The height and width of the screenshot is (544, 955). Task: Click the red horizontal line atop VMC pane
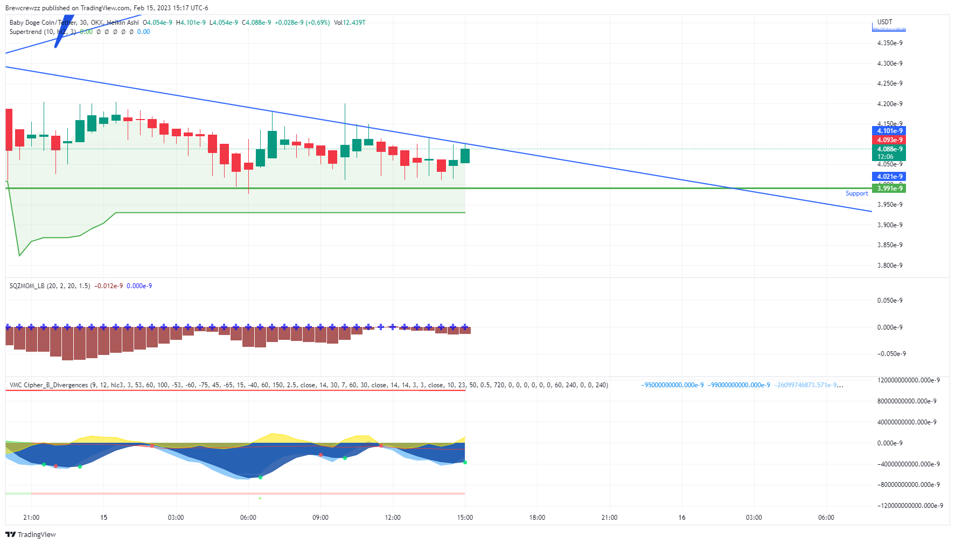click(x=235, y=390)
